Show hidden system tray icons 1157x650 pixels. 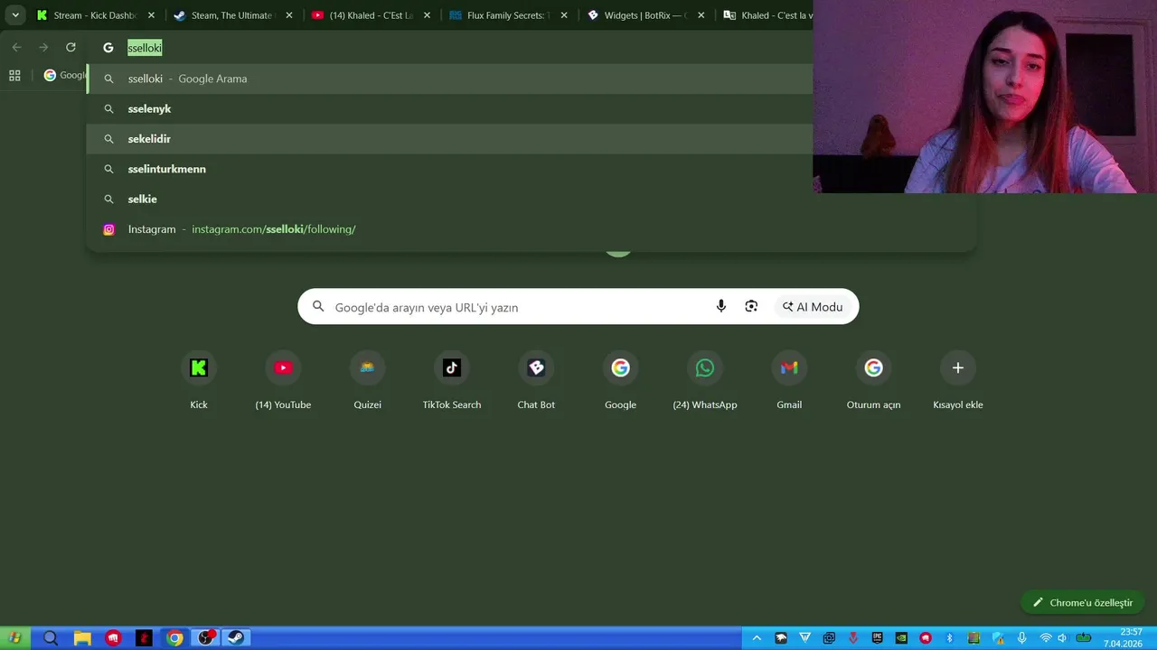757,638
